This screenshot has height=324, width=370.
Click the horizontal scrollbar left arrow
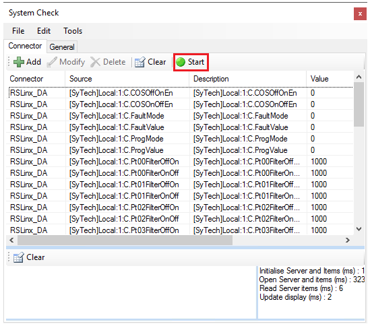11,240
